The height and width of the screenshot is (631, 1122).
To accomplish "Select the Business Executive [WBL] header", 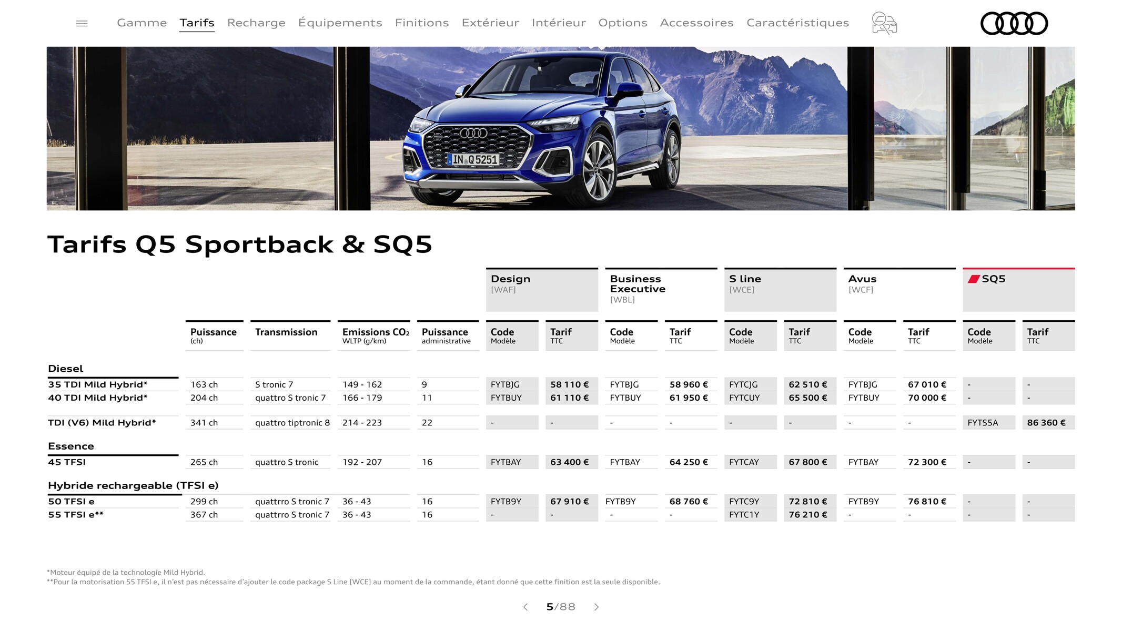I will click(x=661, y=290).
